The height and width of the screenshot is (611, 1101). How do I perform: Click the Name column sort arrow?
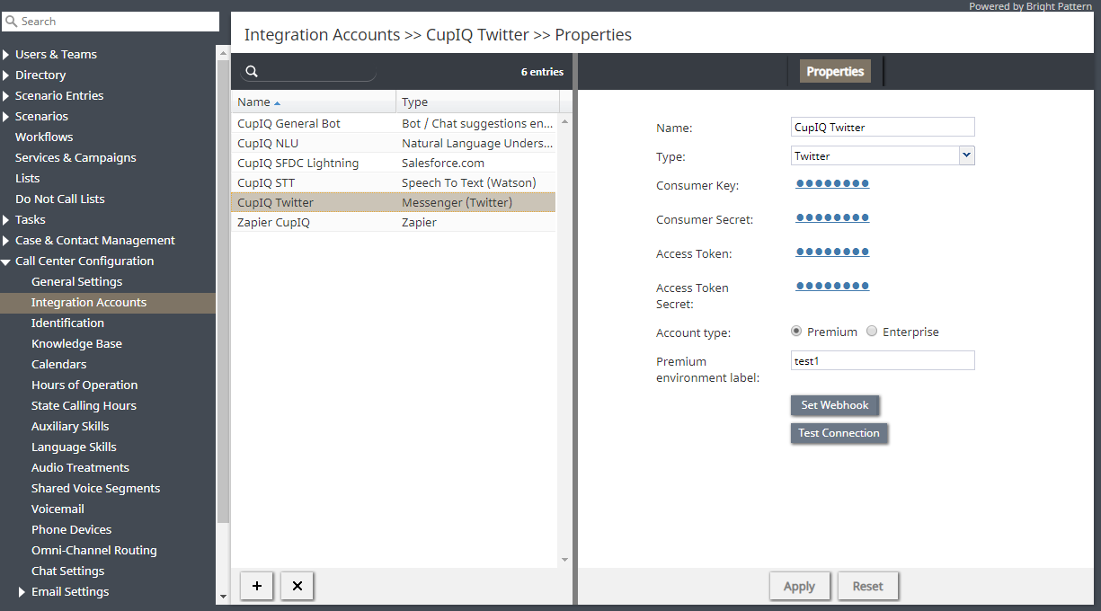(277, 103)
